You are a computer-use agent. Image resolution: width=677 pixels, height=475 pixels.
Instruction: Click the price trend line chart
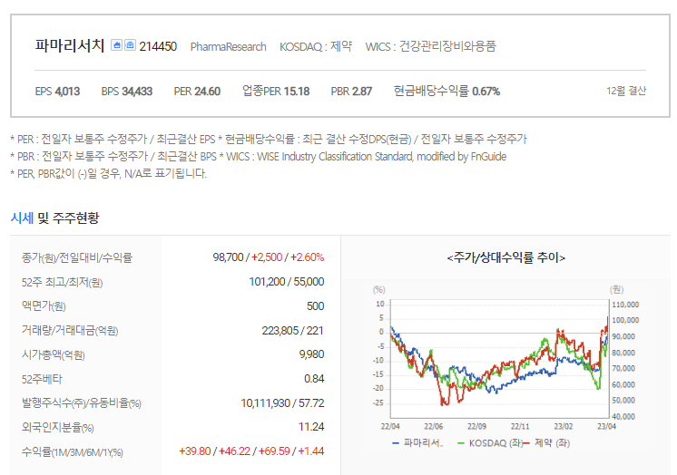[499, 359]
